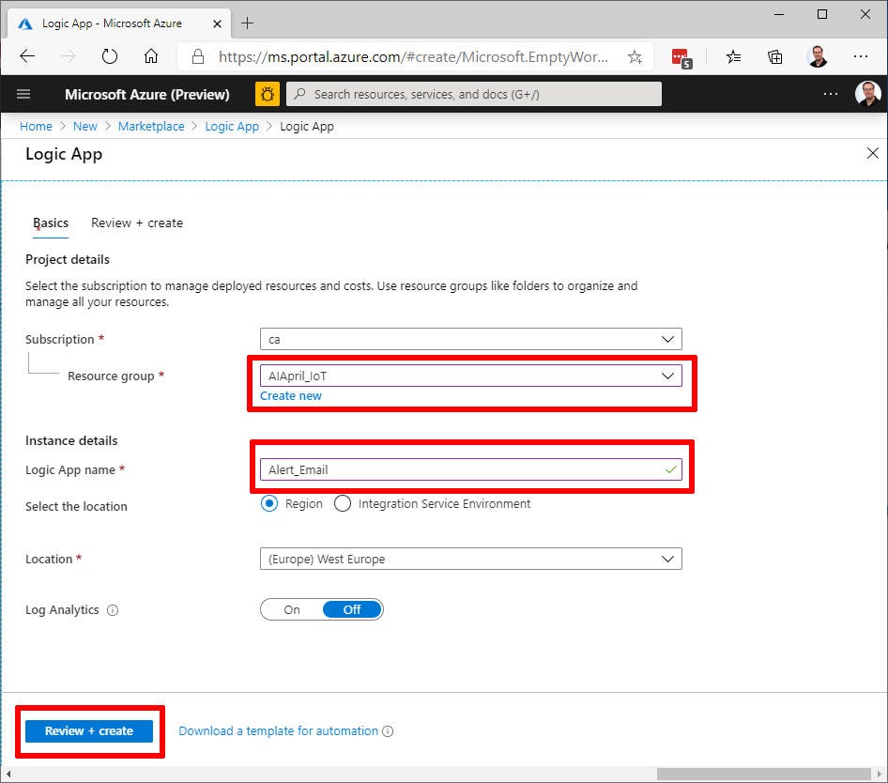The height and width of the screenshot is (783, 888).
Task: Show Log Analytics info tooltip icon
Action: point(113,610)
